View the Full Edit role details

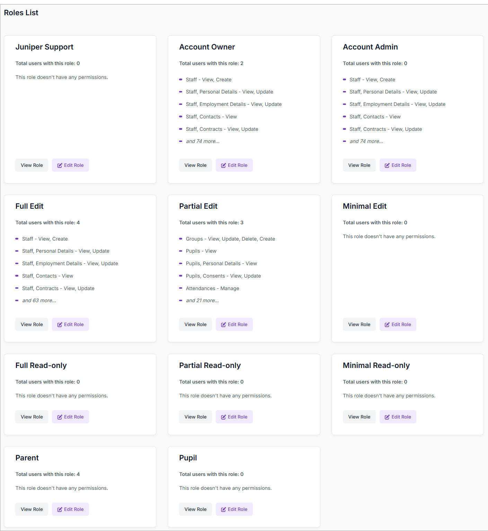[x=32, y=324]
